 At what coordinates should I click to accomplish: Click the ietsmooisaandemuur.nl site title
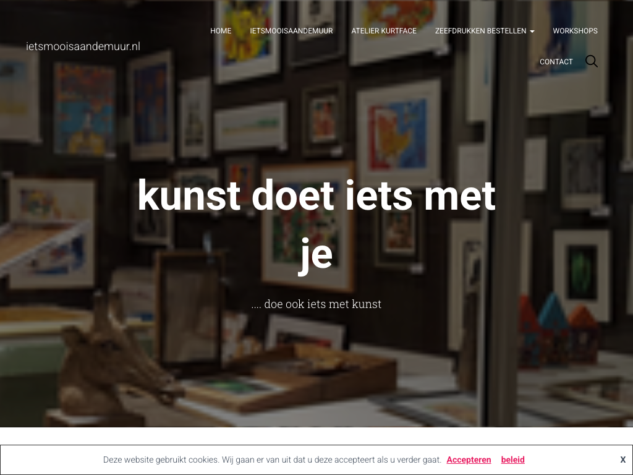pyautogui.click(x=83, y=46)
